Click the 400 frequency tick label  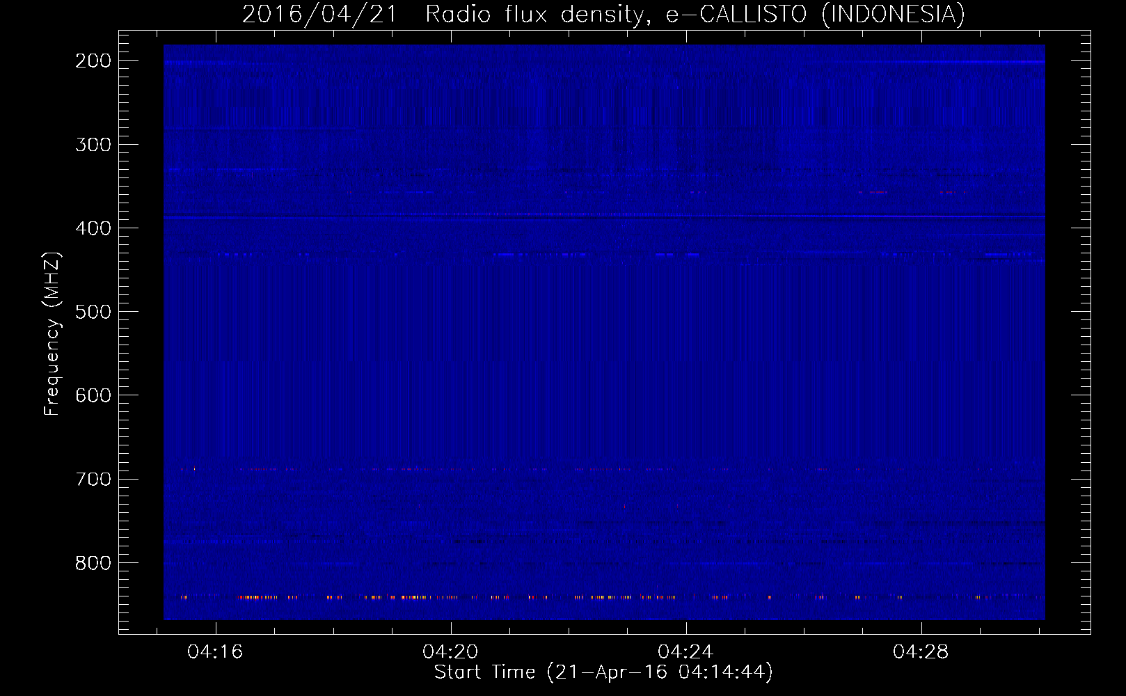coord(93,228)
